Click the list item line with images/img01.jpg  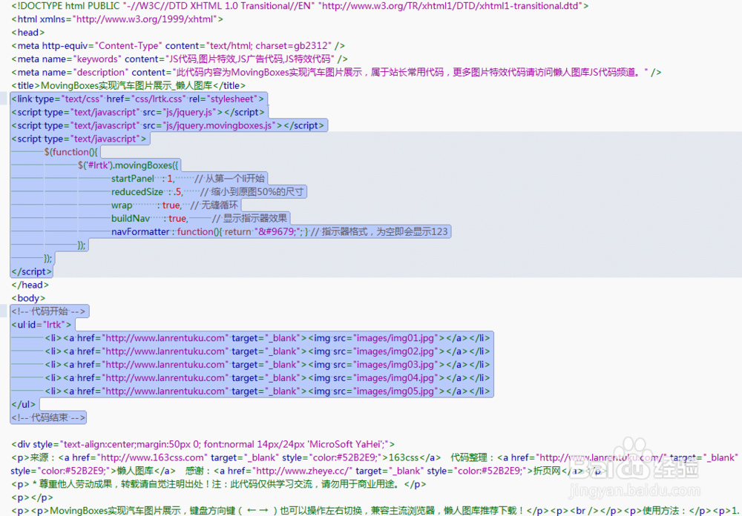pyautogui.click(x=267, y=338)
